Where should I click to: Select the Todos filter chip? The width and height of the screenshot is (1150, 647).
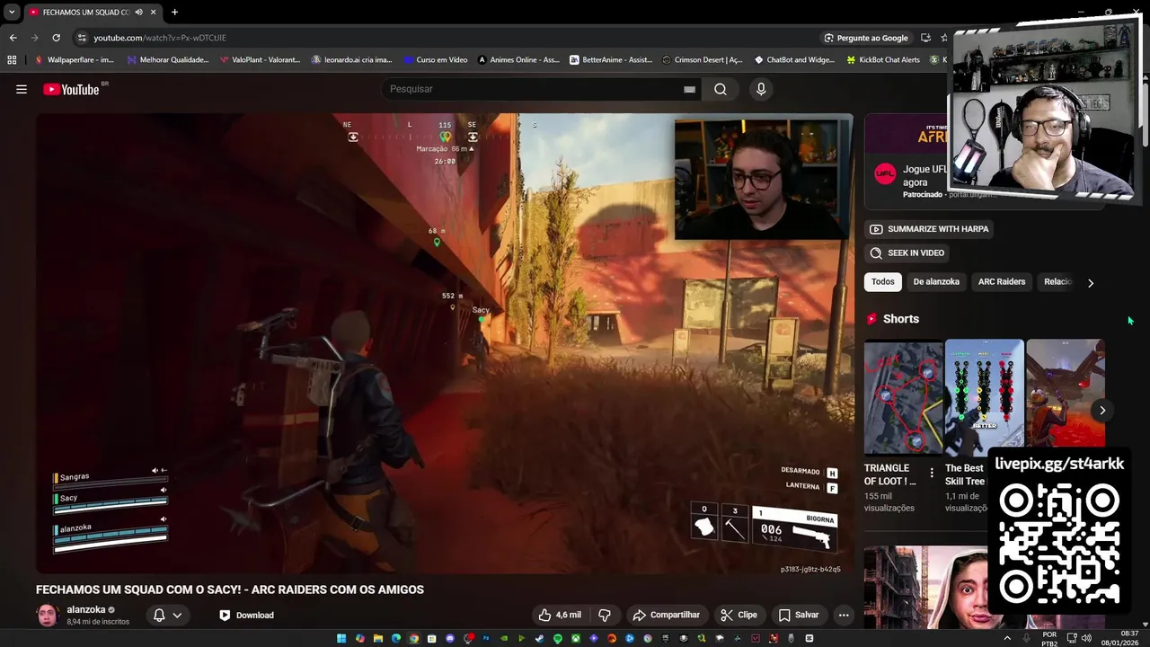(x=883, y=281)
